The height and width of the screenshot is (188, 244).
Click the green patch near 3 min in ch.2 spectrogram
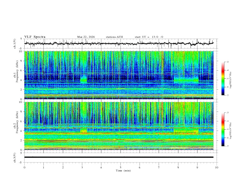(83, 130)
